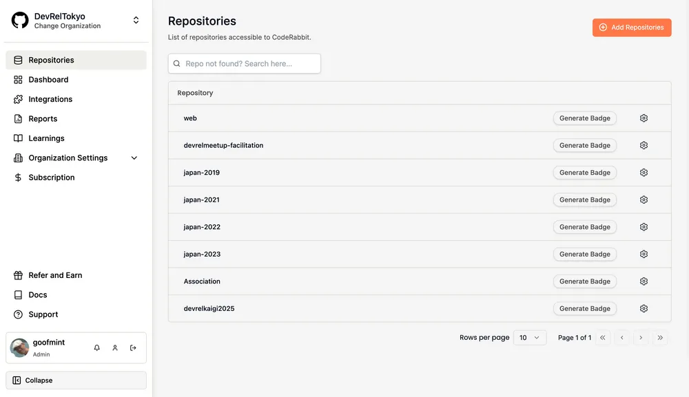Click the user profile icon beside goofmint
689x397 pixels.
[x=115, y=348]
